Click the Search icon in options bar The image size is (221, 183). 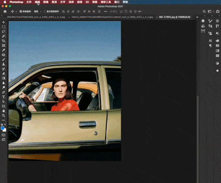(x=204, y=11)
